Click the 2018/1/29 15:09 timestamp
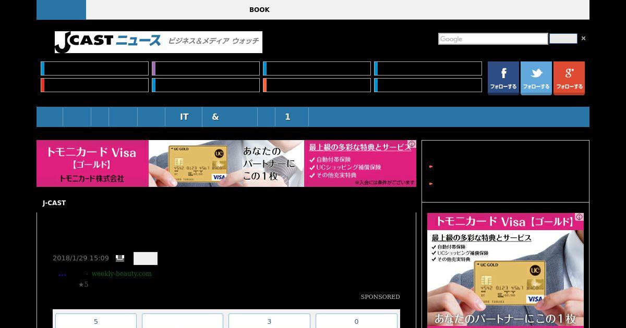The image size is (626, 328). coord(81,258)
